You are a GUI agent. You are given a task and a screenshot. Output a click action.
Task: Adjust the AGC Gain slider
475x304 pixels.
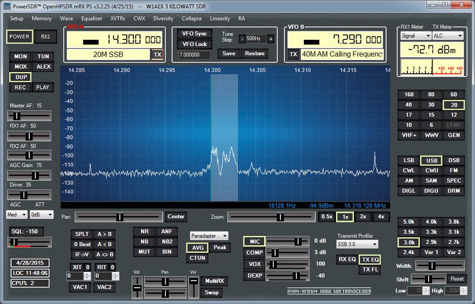[29, 175]
